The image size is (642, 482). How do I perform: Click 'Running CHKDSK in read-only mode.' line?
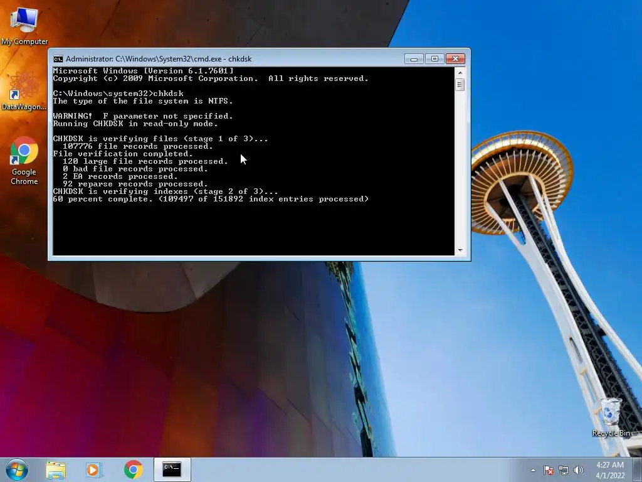[x=135, y=124]
